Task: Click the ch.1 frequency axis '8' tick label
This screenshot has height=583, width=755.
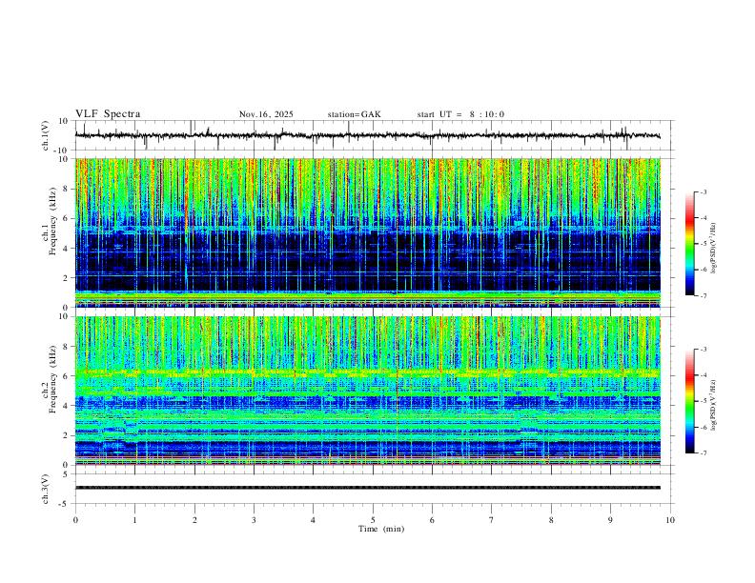Action: (x=67, y=189)
